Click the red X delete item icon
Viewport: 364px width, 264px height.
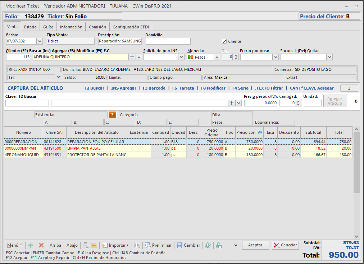point(41,245)
